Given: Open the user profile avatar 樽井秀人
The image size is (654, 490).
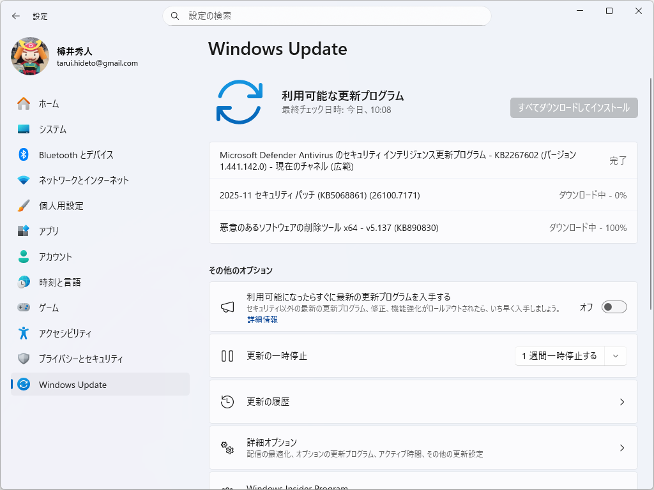Looking at the screenshot, I should tap(29, 57).
